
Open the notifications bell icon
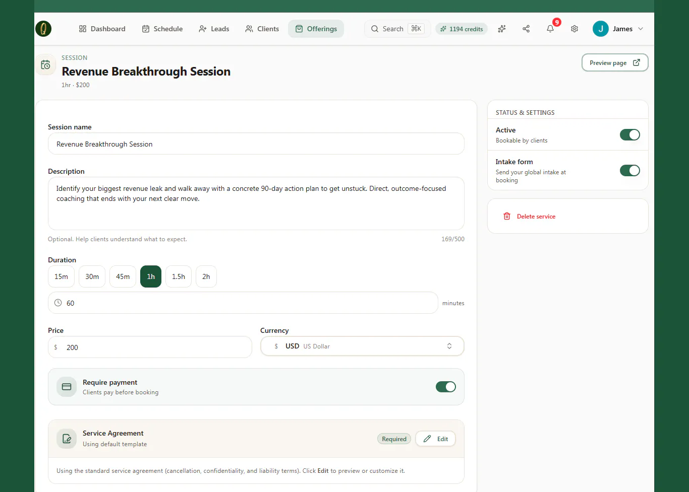click(550, 29)
